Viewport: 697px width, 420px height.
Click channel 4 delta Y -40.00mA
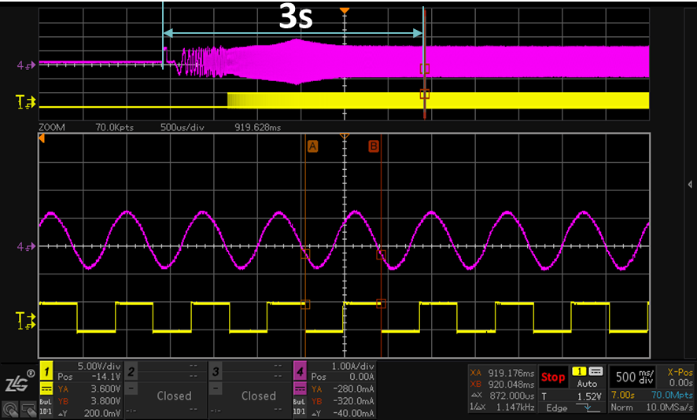coord(342,413)
